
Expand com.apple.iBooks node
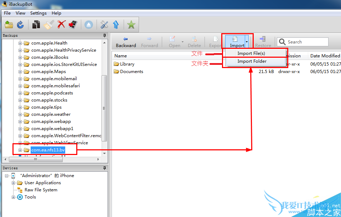pos(20,57)
